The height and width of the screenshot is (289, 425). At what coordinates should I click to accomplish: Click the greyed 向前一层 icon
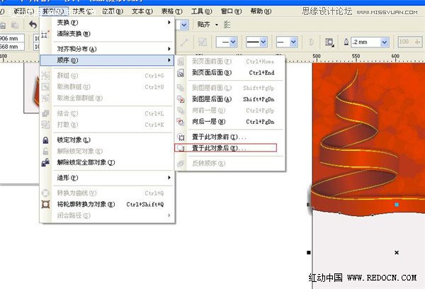tap(181, 110)
